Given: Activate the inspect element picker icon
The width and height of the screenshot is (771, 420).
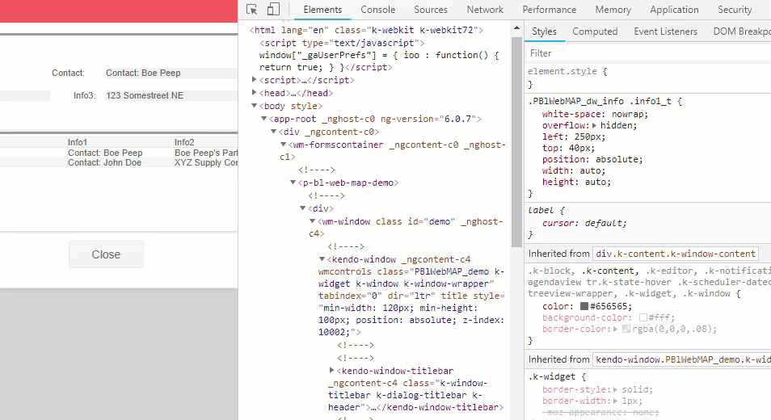Looking at the screenshot, I should (252, 10).
